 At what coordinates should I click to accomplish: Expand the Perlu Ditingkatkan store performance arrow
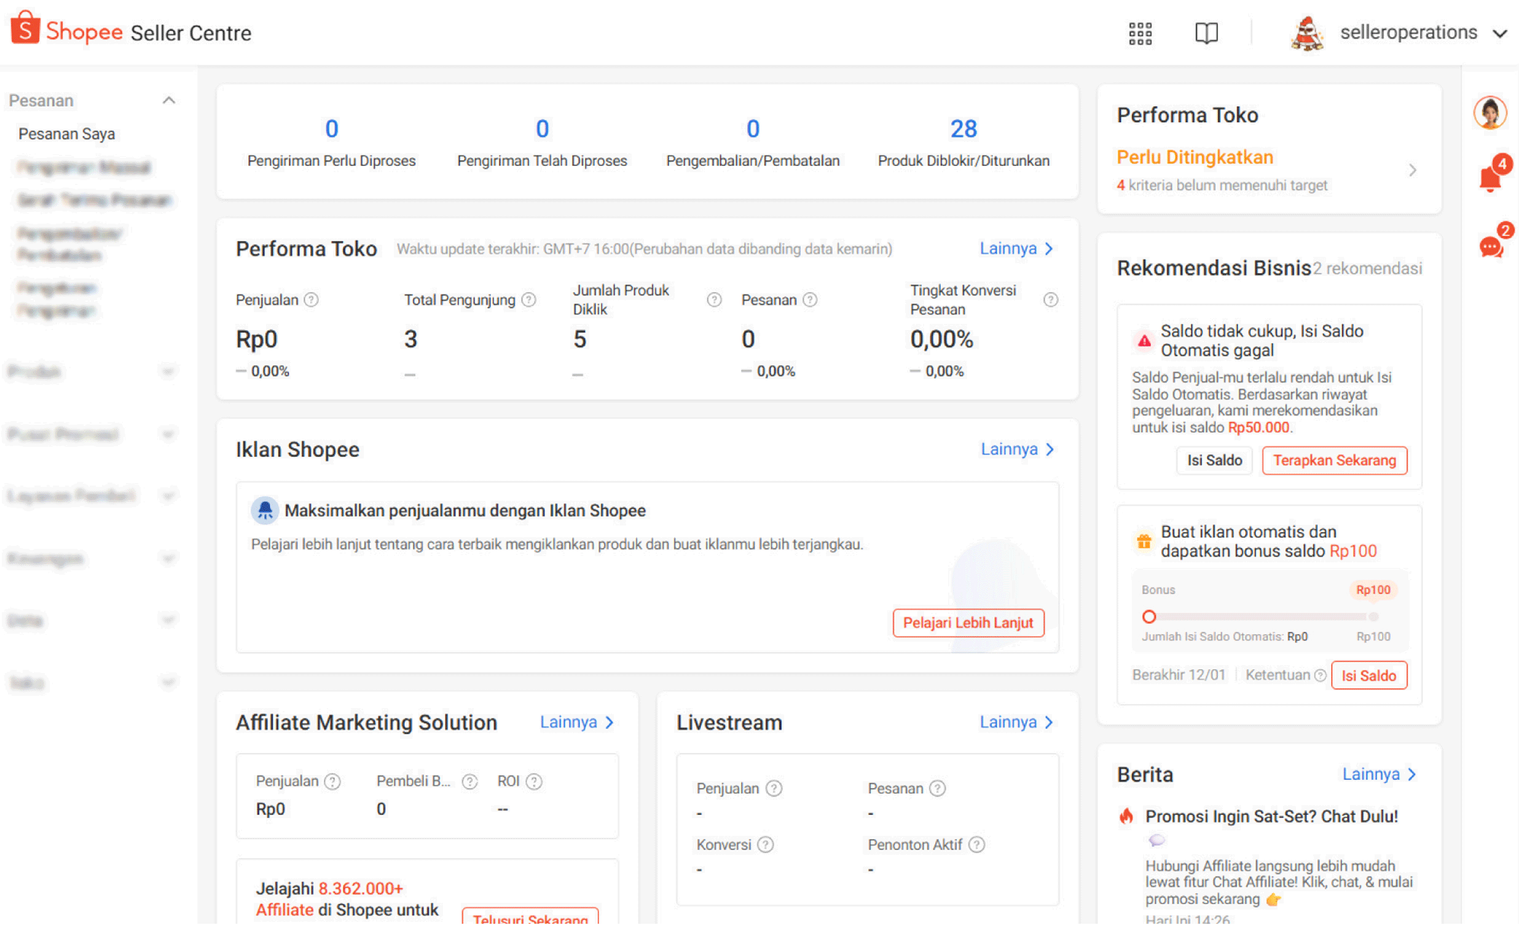pyautogui.click(x=1411, y=170)
